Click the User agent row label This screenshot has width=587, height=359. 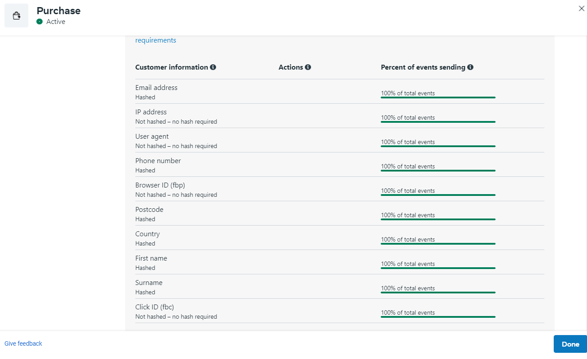(x=152, y=137)
